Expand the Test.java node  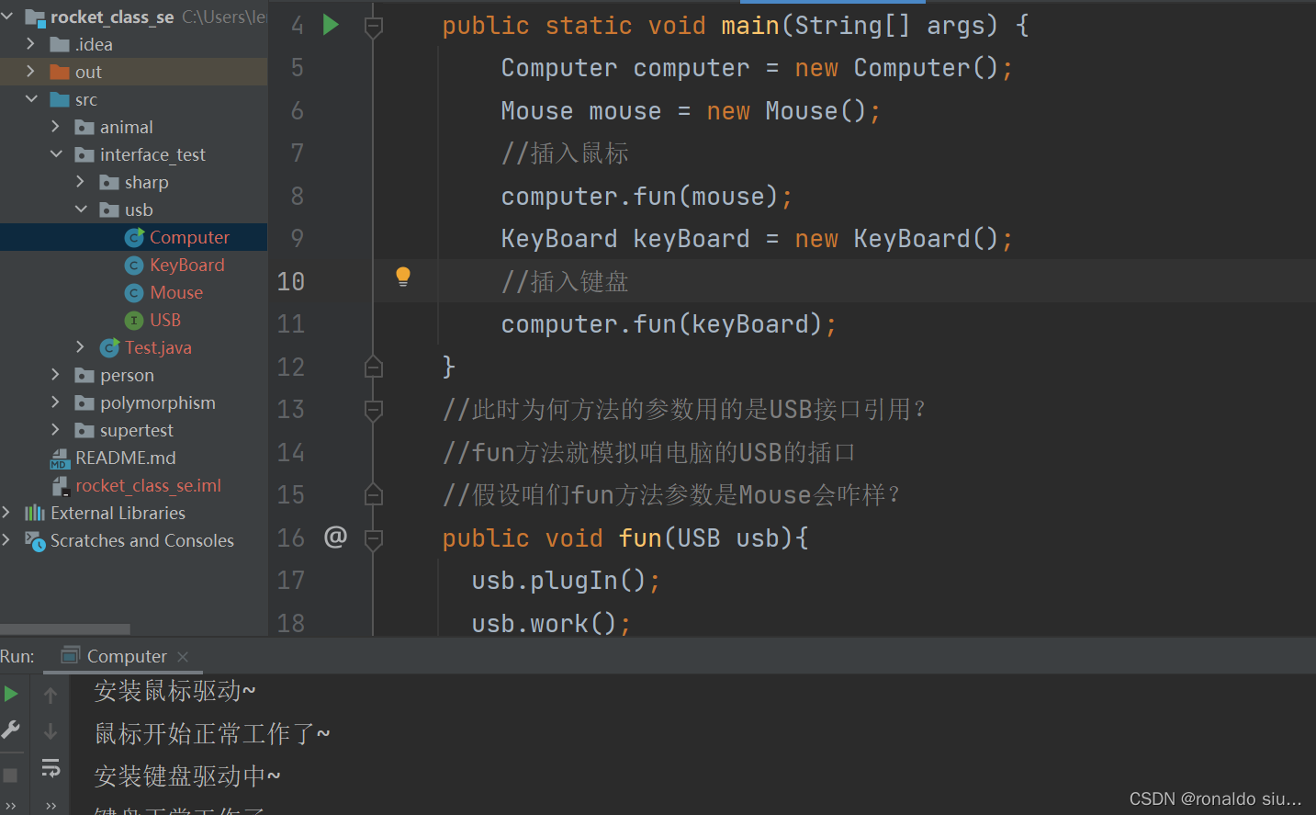point(80,346)
